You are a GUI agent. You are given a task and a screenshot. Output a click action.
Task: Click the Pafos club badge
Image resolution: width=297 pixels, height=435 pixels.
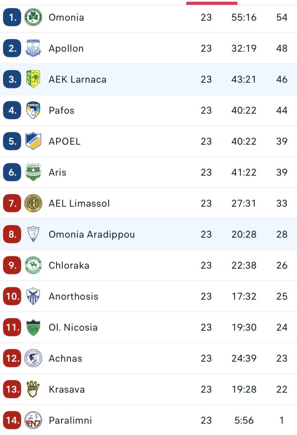tap(33, 110)
